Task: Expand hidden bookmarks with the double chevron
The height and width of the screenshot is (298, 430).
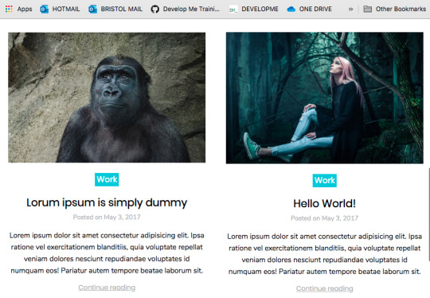Action: pyautogui.click(x=350, y=9)
